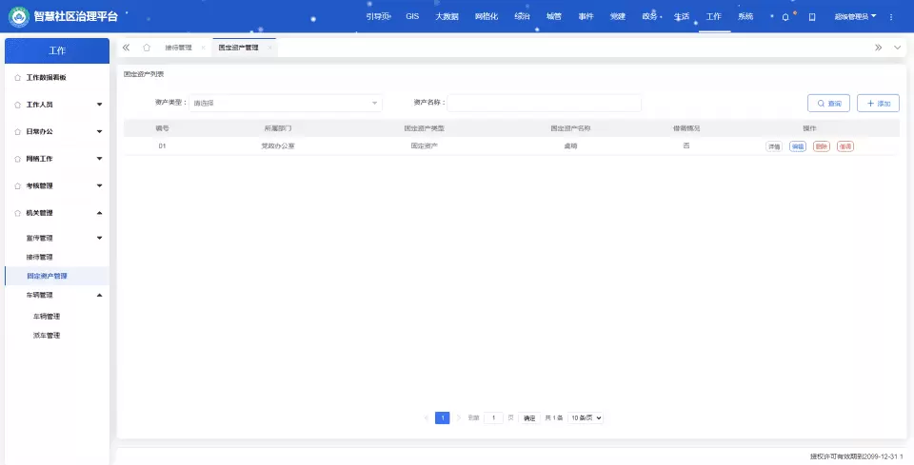Open 工作数据看板 in the sidebar
The height and width of the screenshot is (465, 914).
point(46,77)
